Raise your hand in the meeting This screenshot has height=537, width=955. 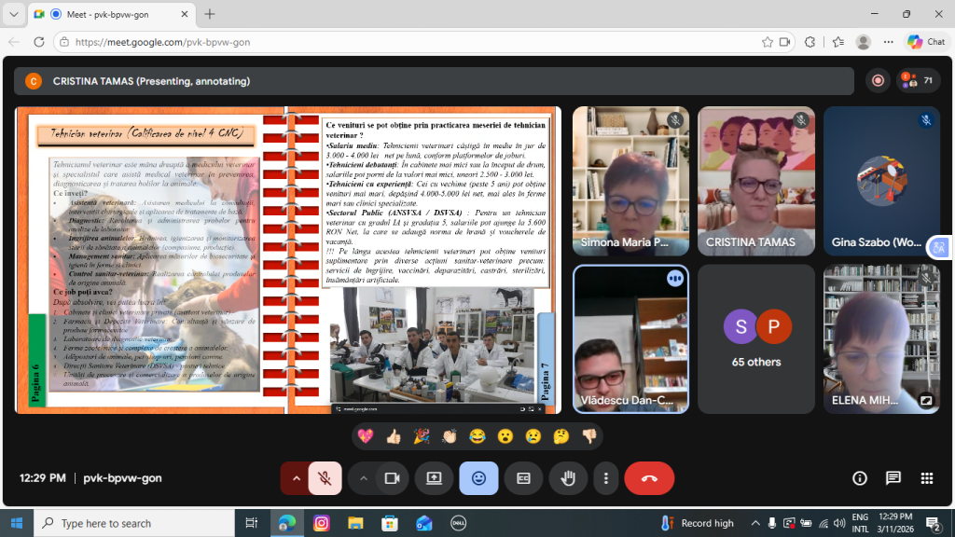tap(567, 478)
